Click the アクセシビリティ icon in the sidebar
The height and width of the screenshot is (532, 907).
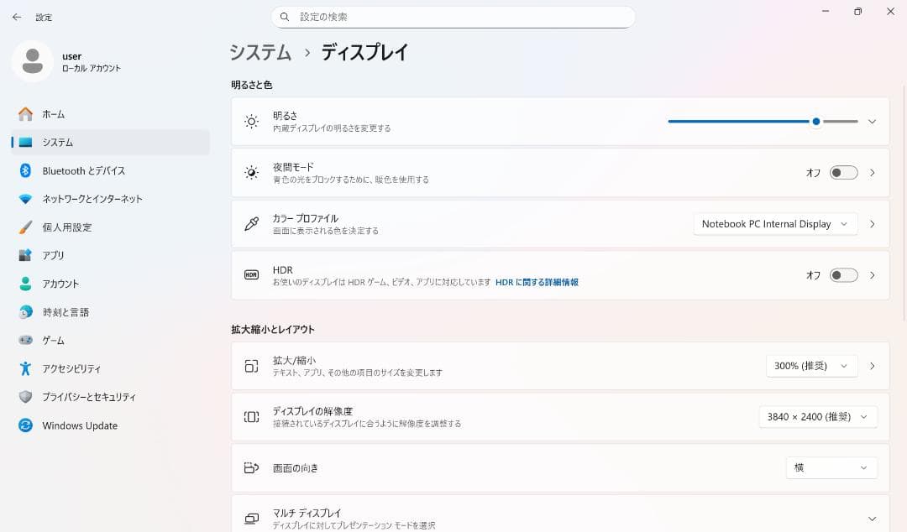point(26,368)
